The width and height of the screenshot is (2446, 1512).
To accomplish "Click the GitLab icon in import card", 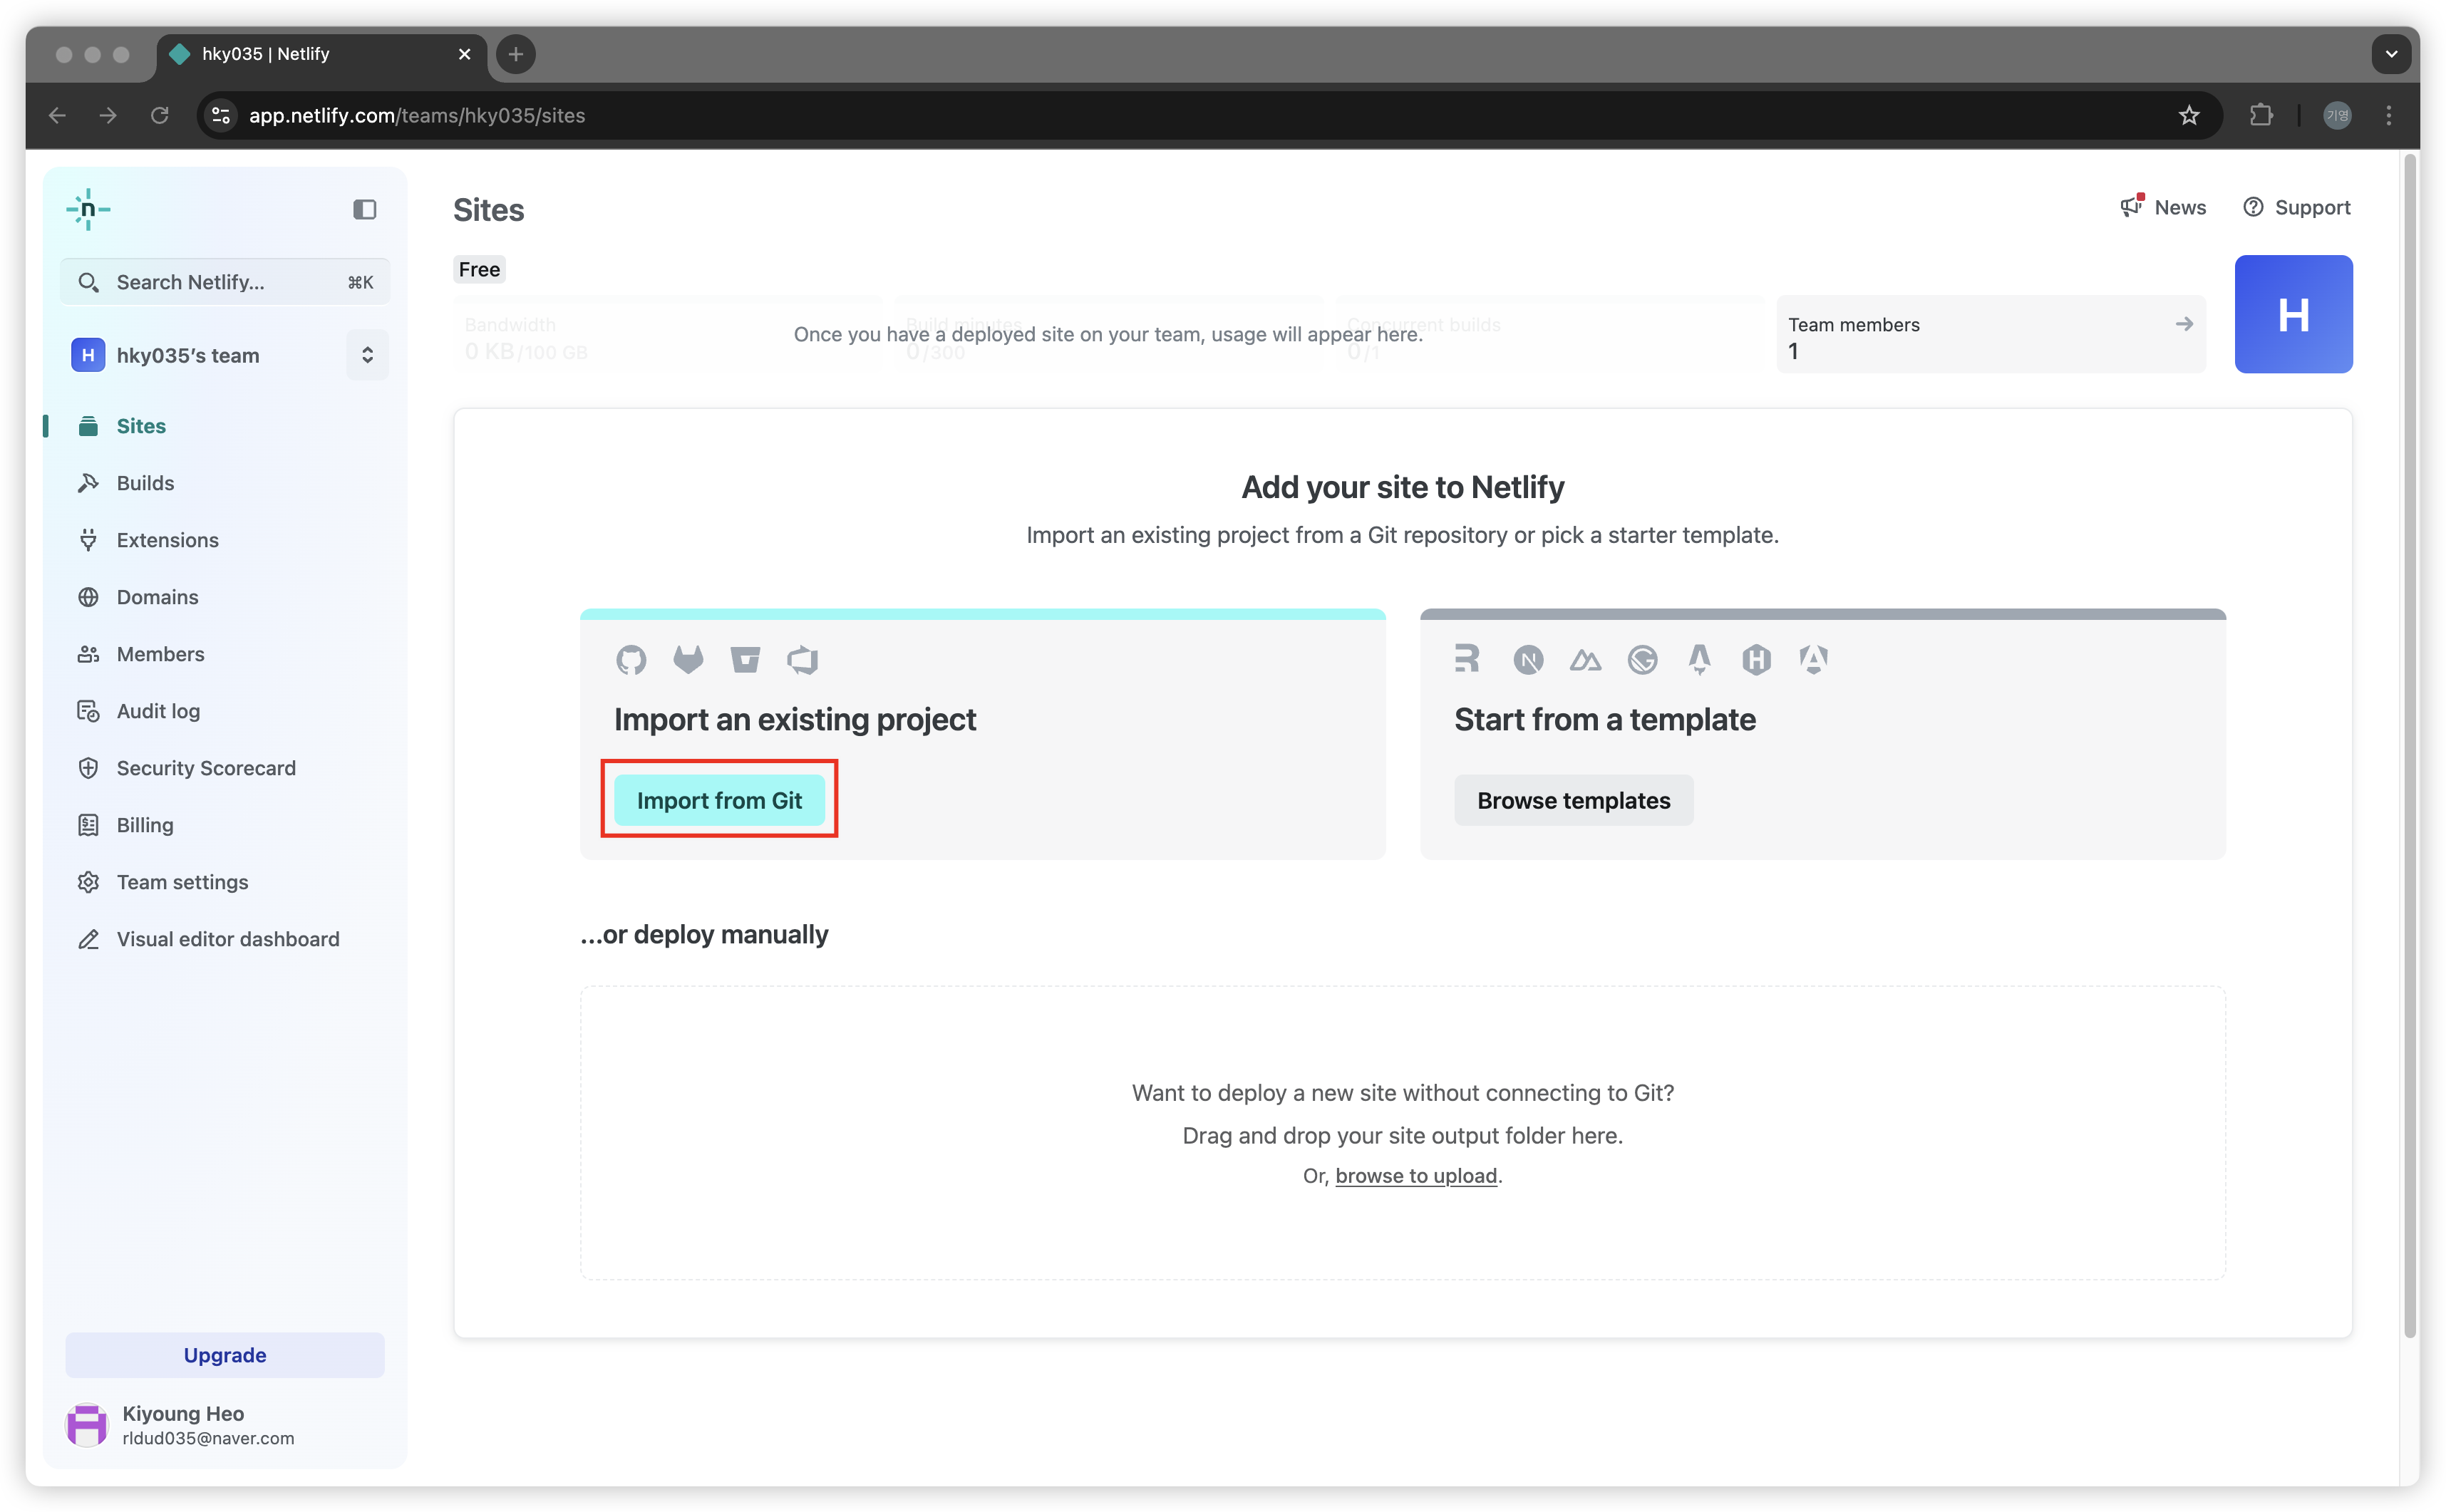I will [688, 660].
